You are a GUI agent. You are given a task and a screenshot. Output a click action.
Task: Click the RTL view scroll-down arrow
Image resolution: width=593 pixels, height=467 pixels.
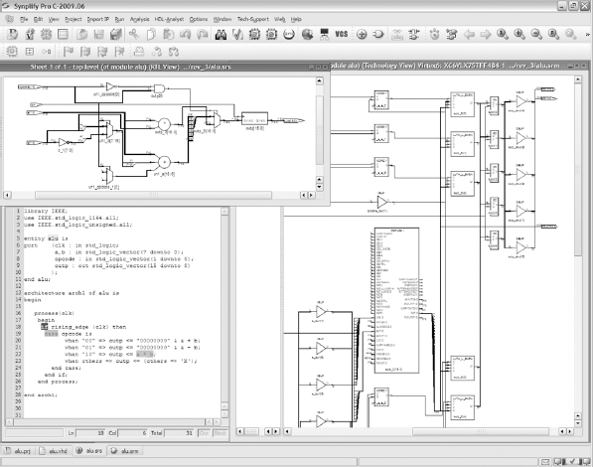pos(320,187)
